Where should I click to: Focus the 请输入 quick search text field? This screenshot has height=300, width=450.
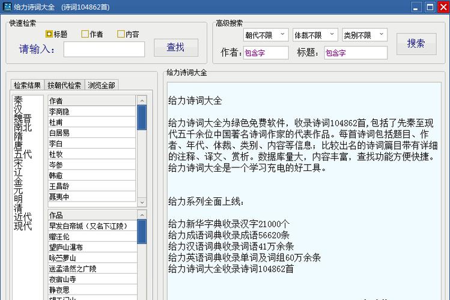(104, 49)
